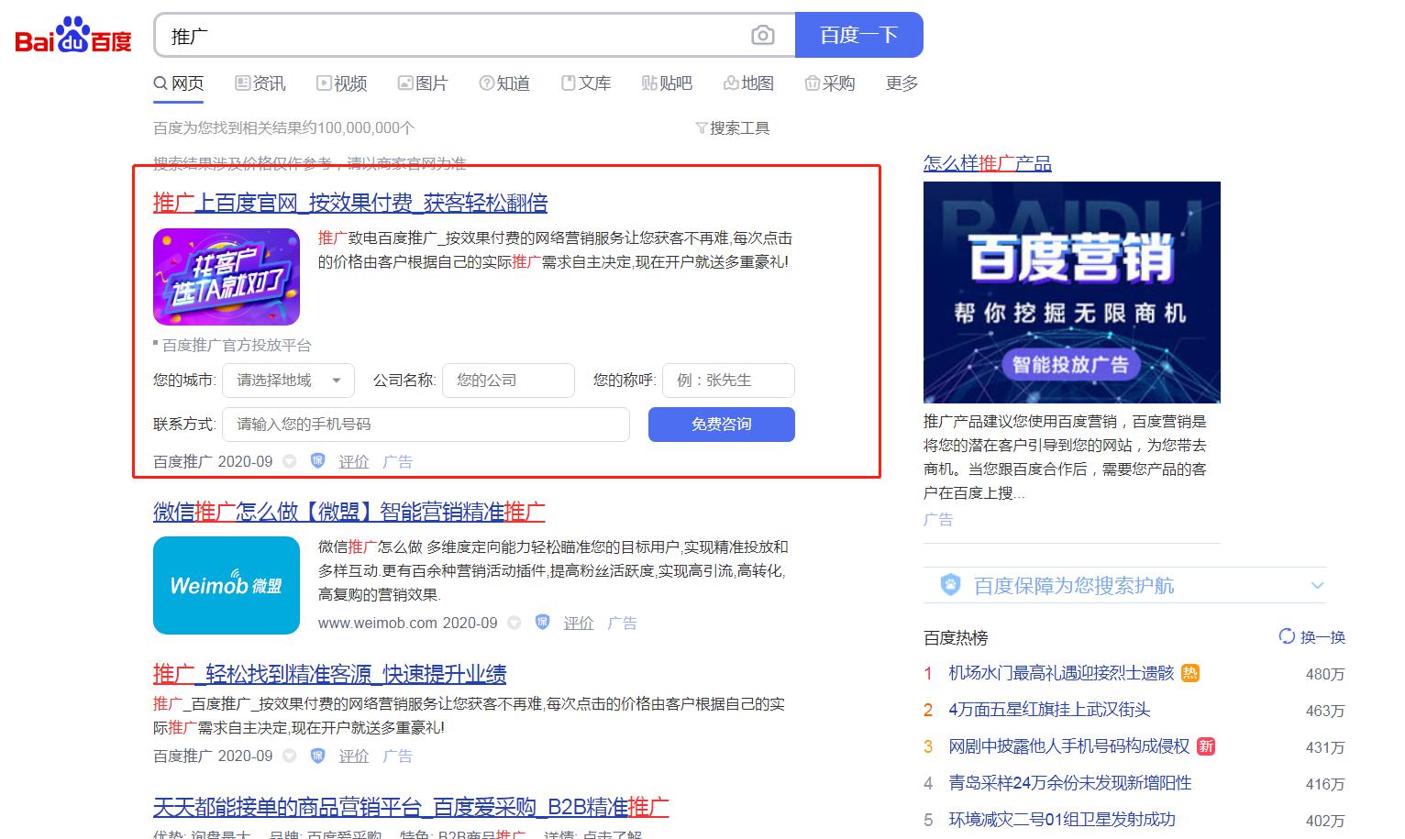Expand the 更多 menu in the tab bar
This screenshot has height=839, width=1405.
(x=900, y=83)
